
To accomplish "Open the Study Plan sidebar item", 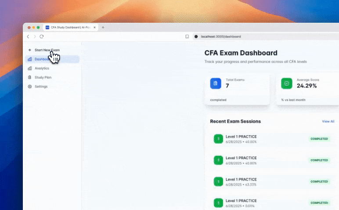I will pyautogui.click(x=52, y=77).
